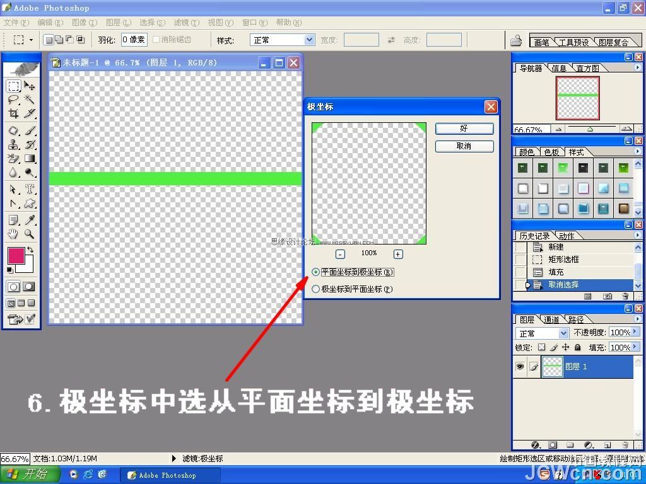Select the Zoom tool
Image resolution: width=646 pixels, height=484 pixels.
pos(29,234)
